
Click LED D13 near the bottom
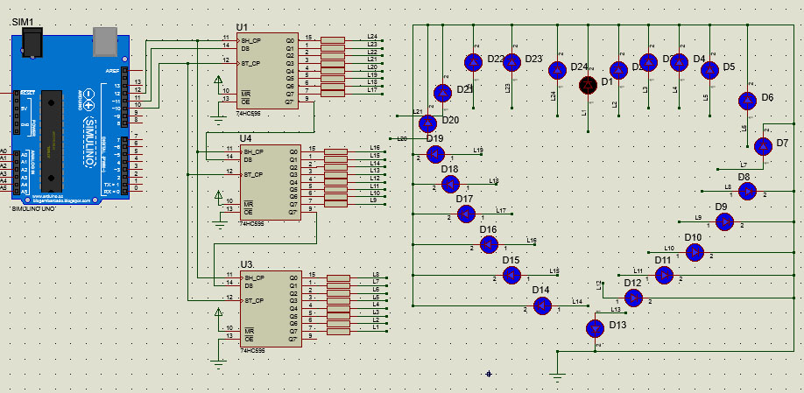coord(595,327)
